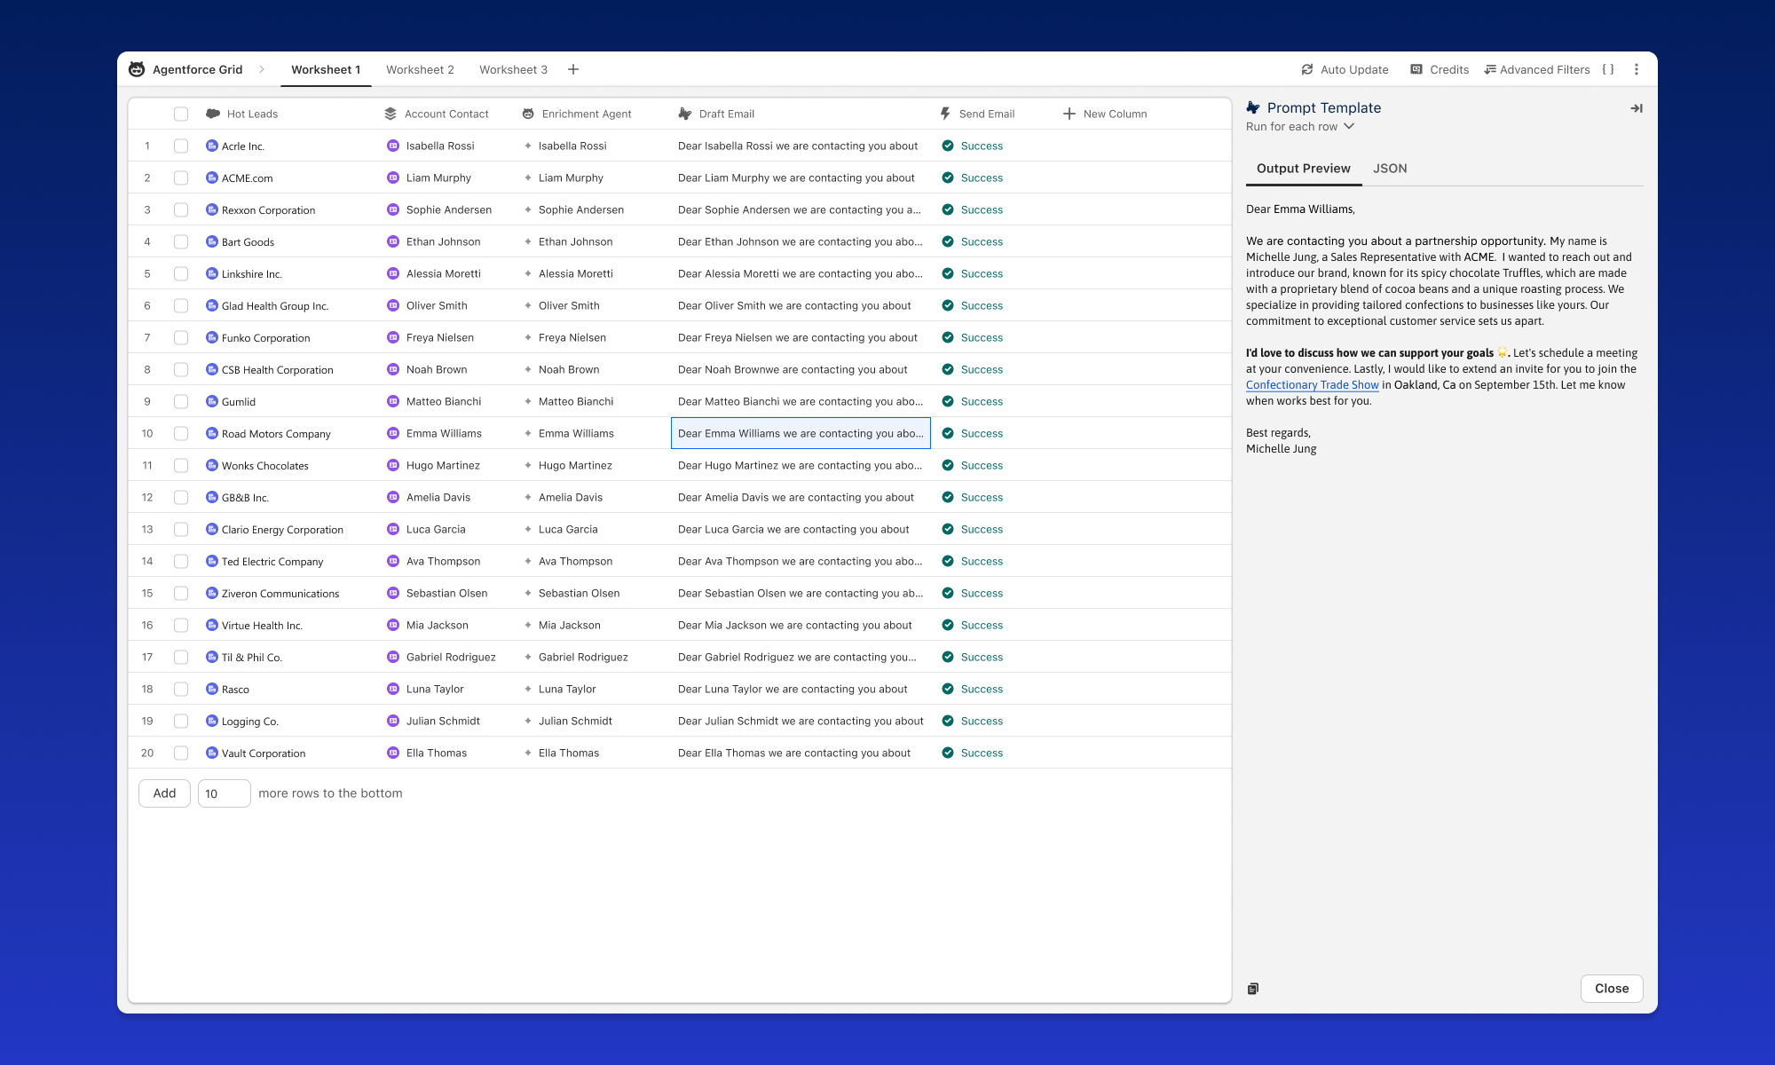1775x1065 pixels.
Task: Tick the checkbox for Road Motors Company
Action: [x=181, y=433]
